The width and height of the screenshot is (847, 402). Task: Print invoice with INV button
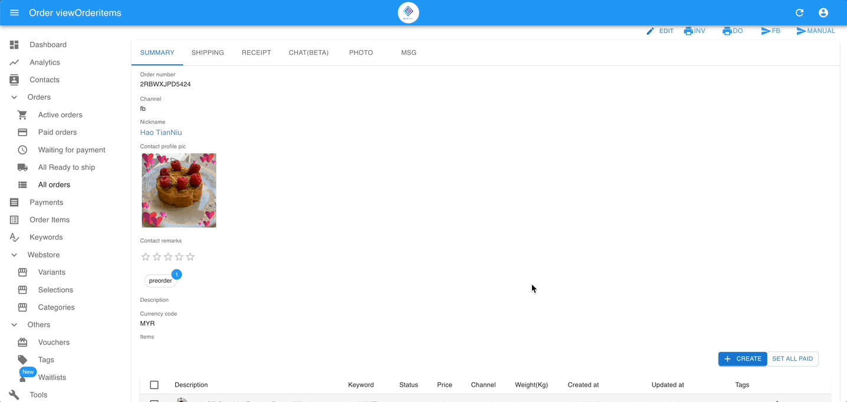(695, 31)
